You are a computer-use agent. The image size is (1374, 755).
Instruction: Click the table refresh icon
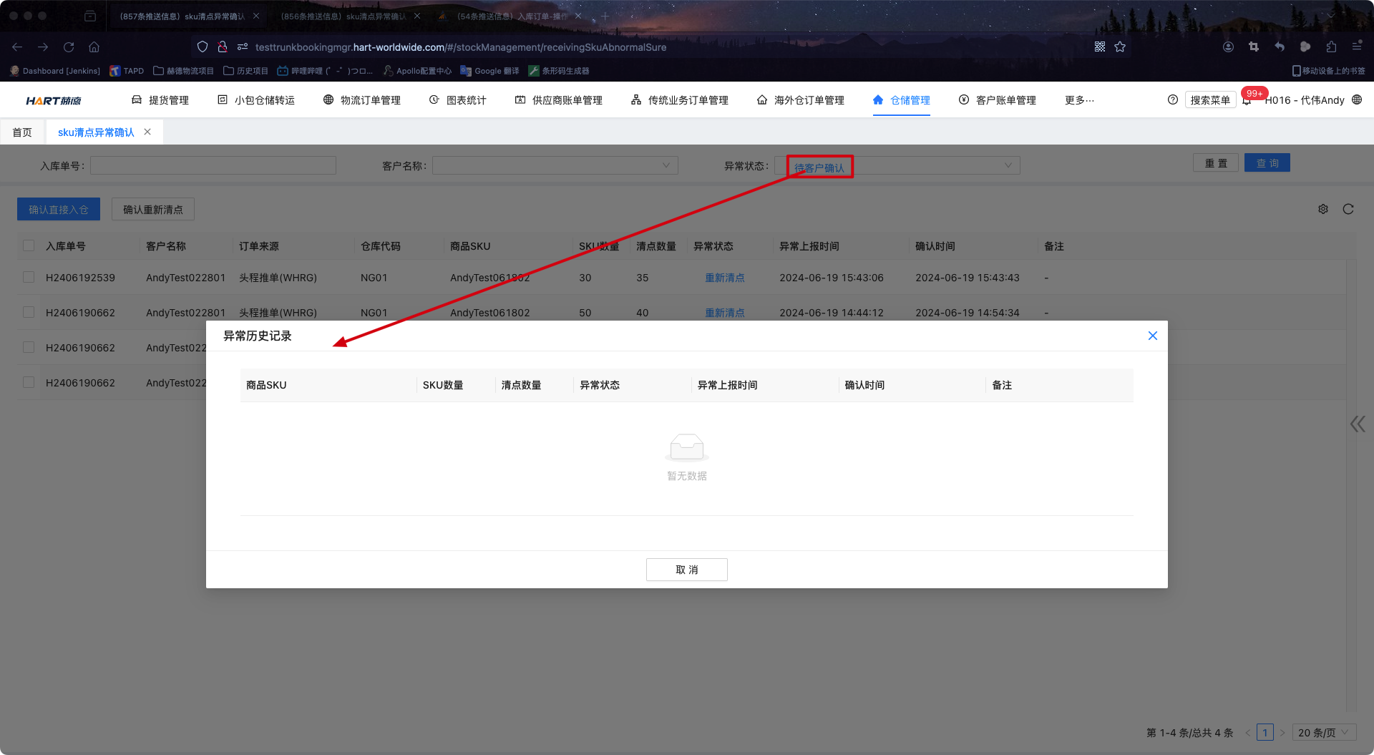point(1348,209)
